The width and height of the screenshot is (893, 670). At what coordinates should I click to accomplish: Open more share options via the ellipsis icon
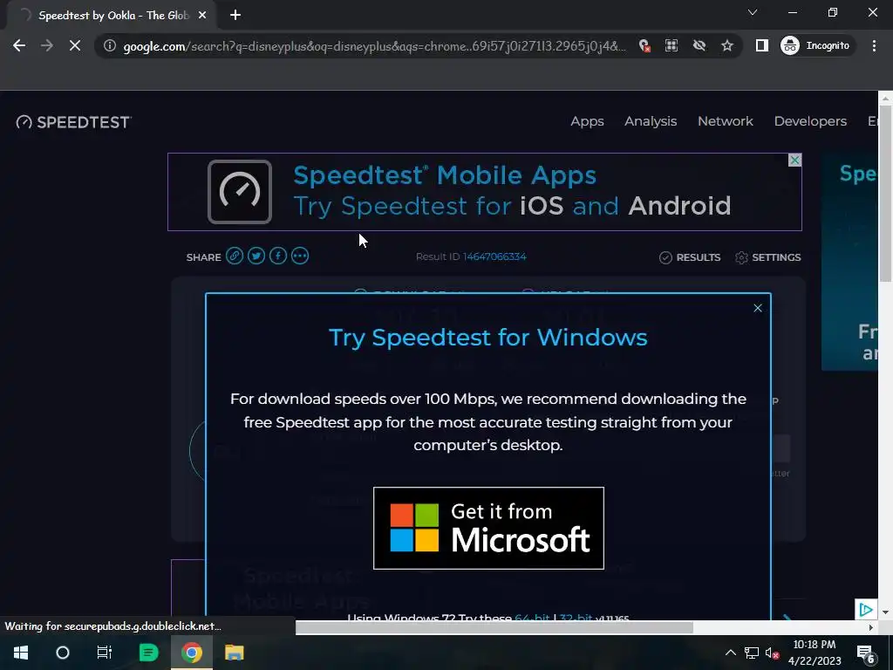click(x=300, y=256)
